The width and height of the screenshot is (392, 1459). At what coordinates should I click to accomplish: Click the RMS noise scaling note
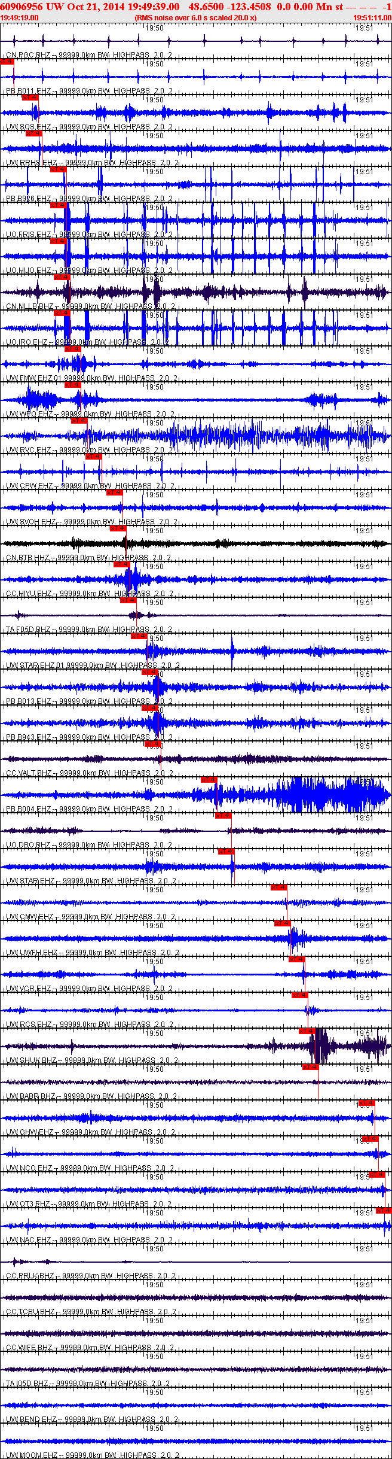pyautogui.click(x=196, y=18)
